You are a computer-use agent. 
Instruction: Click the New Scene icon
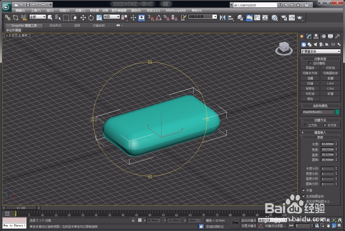pos(16,4)
